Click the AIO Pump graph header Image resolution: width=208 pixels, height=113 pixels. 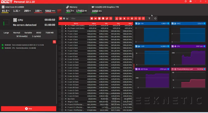pos(152,69)
